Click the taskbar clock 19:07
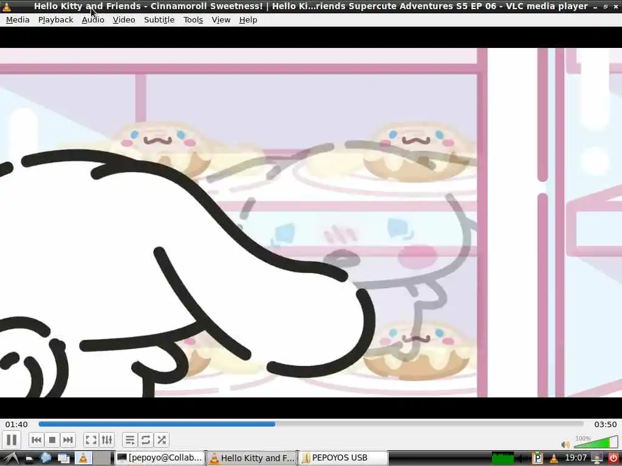 (576, 458)
